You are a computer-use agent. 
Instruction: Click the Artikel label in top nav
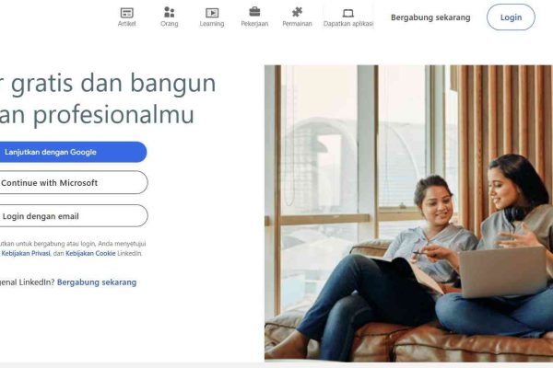pos(126,24)
